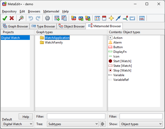Select Digital Watch in Projects list
165x129 pixels.
(x=15, y=38)
